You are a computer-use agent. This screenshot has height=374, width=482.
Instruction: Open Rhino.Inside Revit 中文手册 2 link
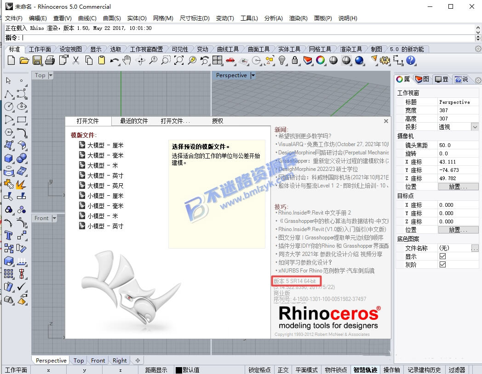point(315,213)
